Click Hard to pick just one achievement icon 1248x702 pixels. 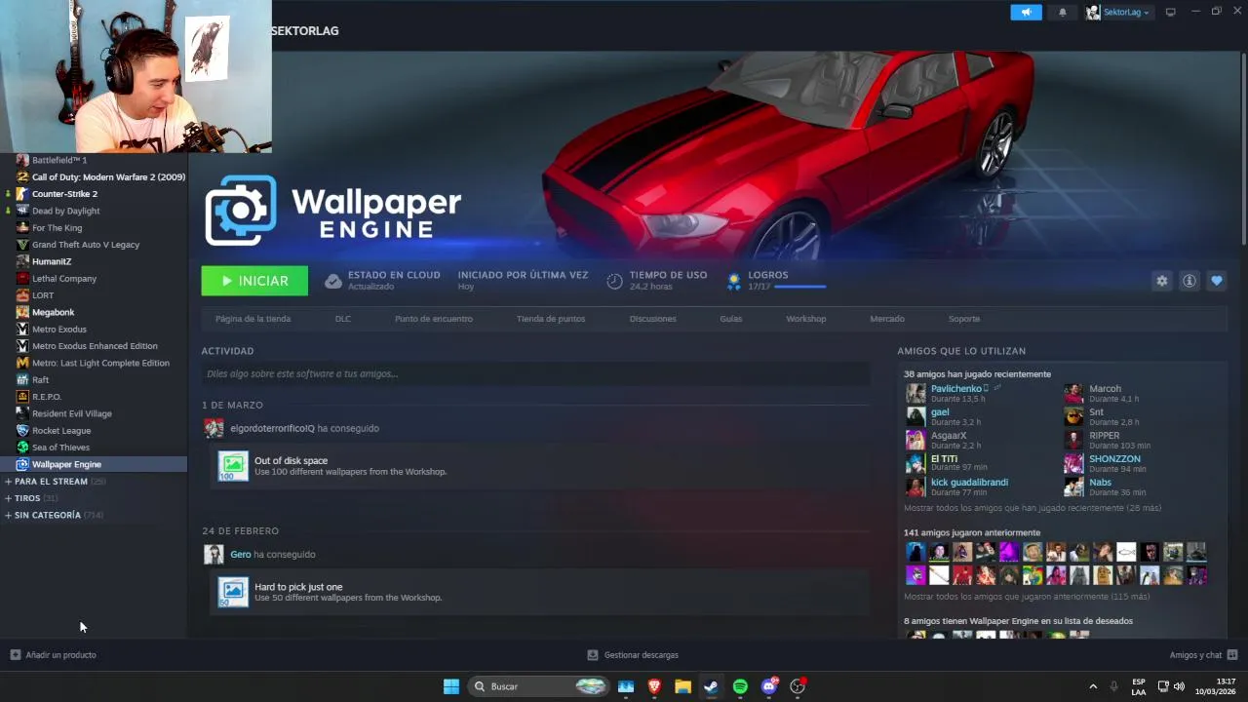233,593
